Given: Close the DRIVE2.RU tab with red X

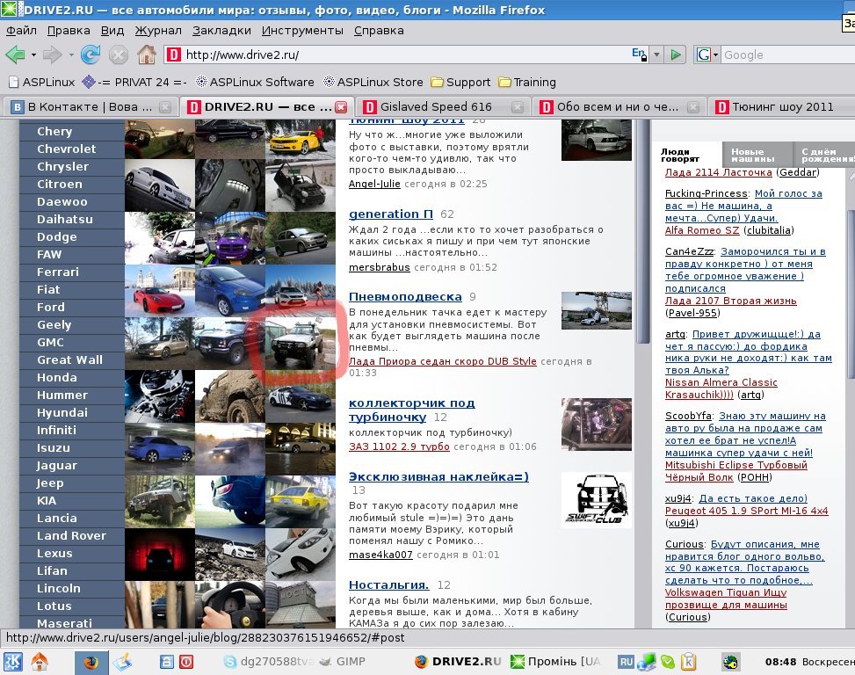Looking at the screenshot, I should [341, 107].
